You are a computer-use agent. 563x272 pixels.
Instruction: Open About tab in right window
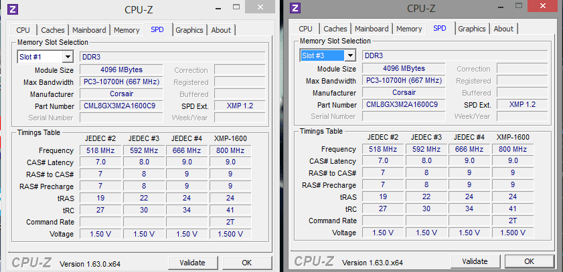point(504,29)
